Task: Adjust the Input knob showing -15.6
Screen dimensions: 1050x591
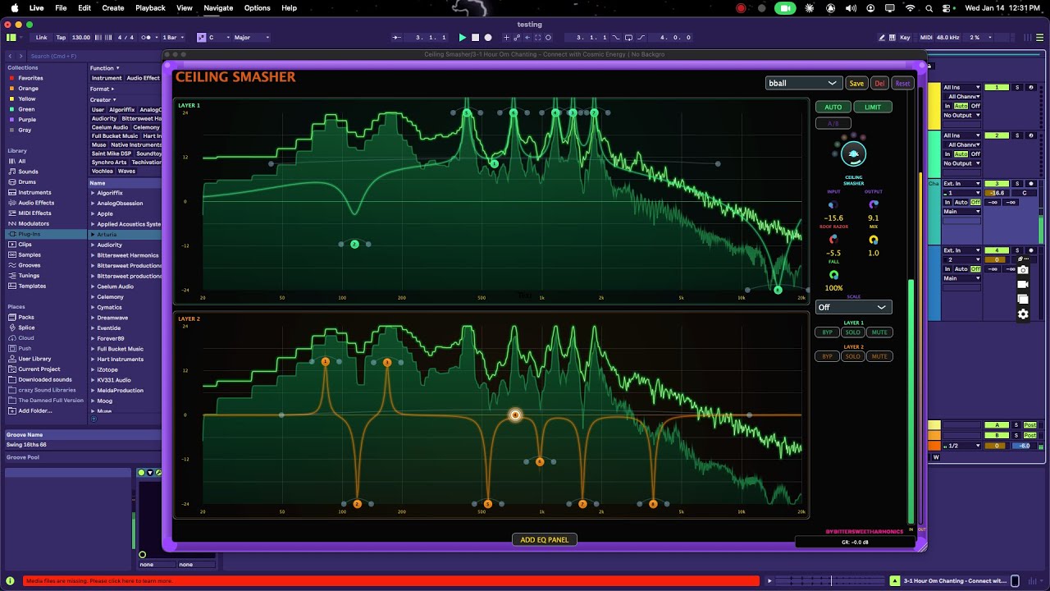Action: [833, 205]
